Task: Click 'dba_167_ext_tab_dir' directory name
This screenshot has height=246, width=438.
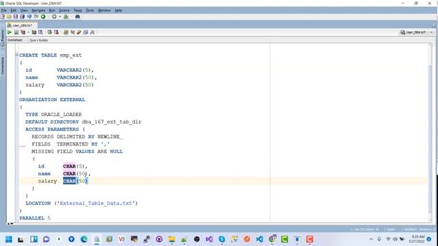Action: point(112,122)
